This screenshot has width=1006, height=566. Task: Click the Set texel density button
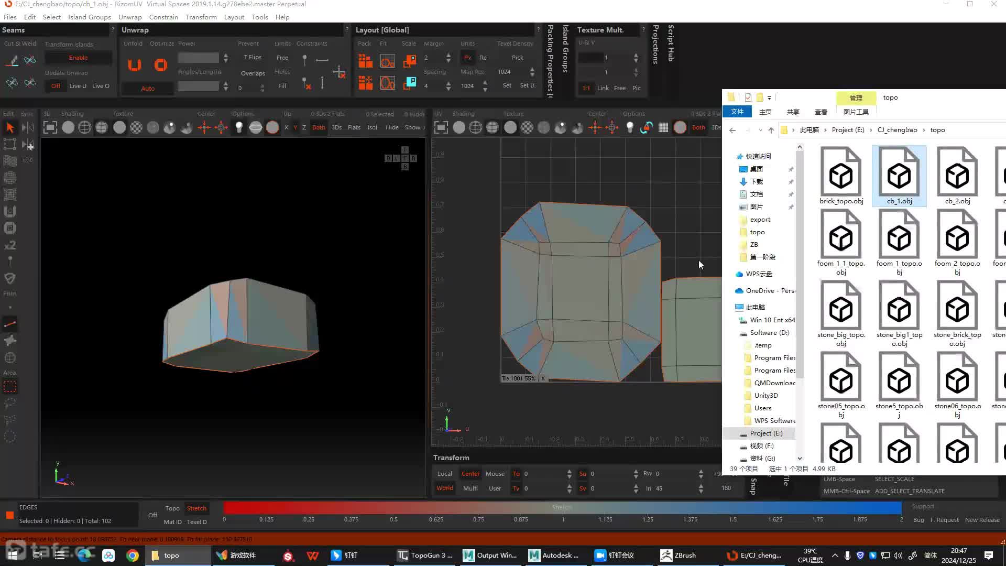(507, 85)
